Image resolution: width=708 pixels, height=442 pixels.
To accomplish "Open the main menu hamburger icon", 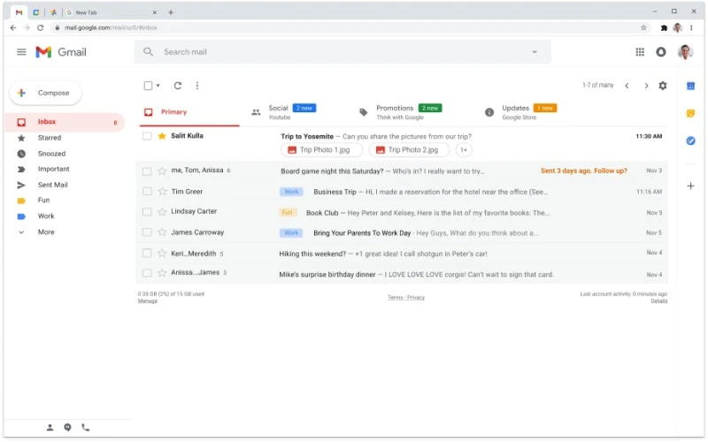I will point(21,52).
